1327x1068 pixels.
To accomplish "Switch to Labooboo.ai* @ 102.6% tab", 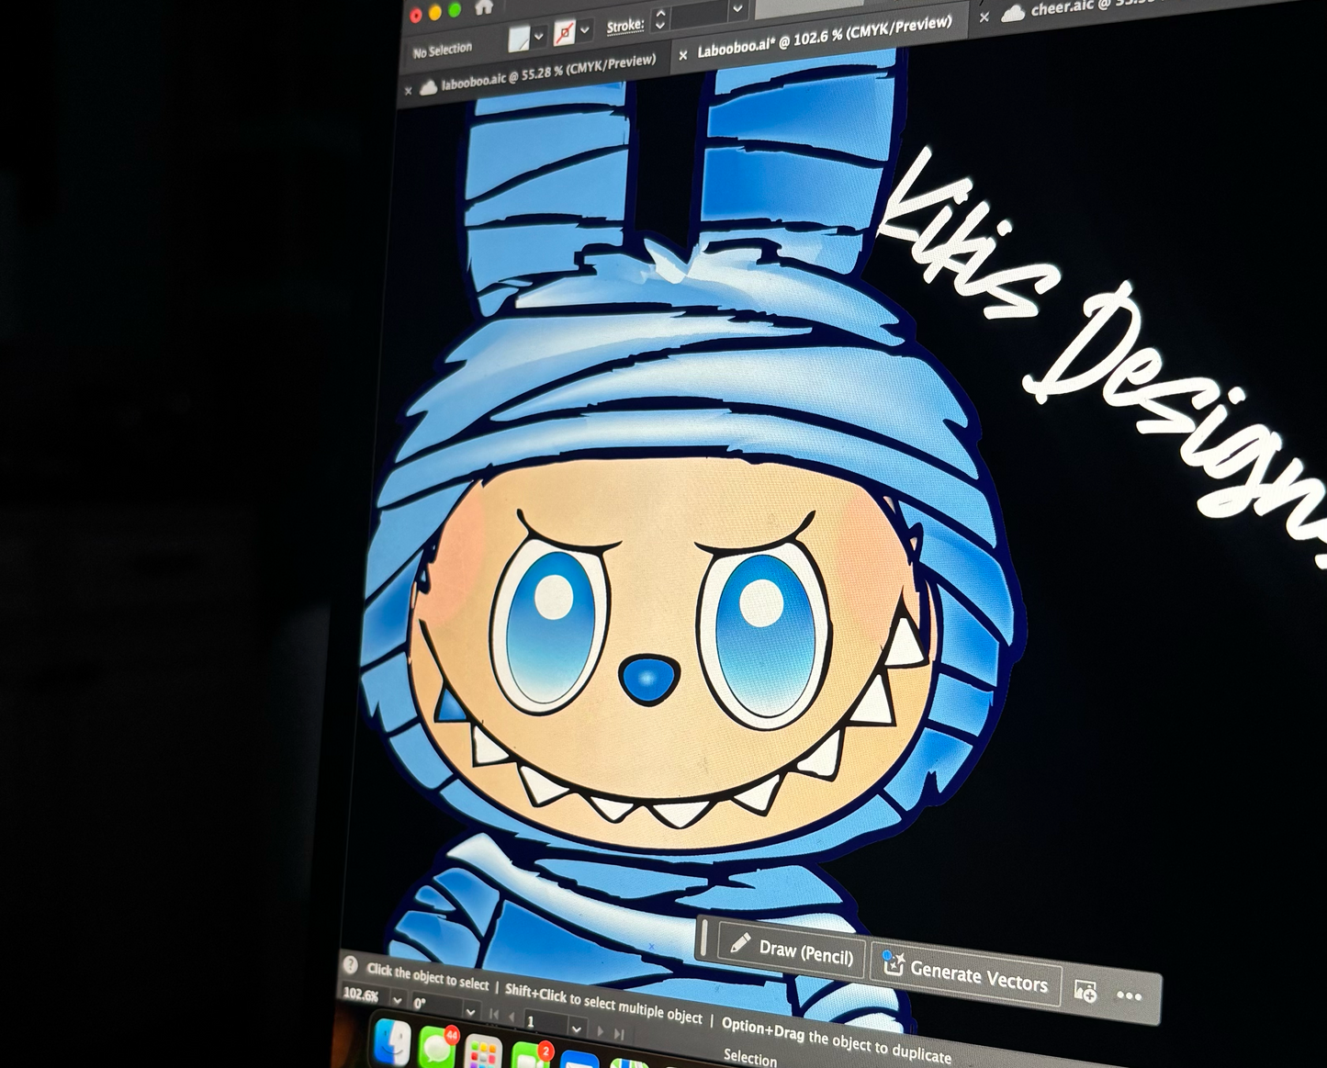I will pos(824,37).
